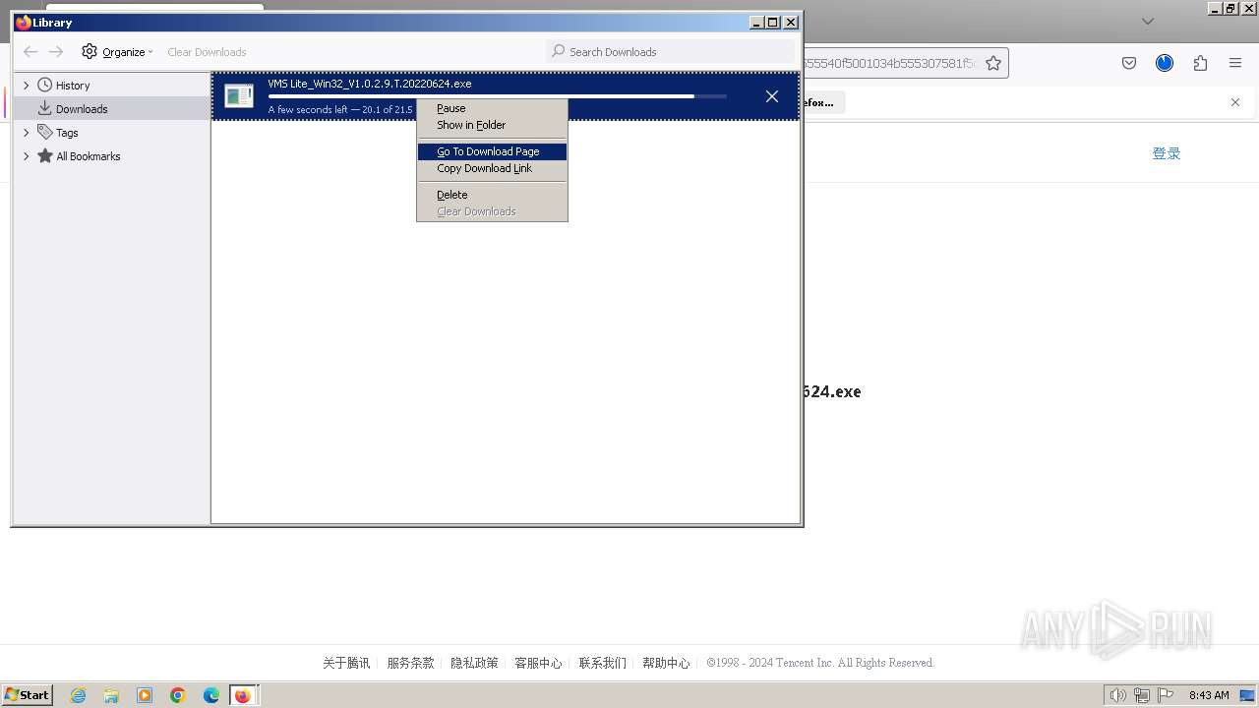
Task: Open the 帮助中心 footer link
Action: 666,663
